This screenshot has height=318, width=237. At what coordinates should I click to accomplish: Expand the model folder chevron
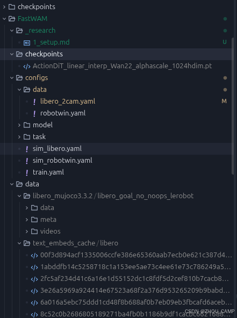[x=19, y=125]
